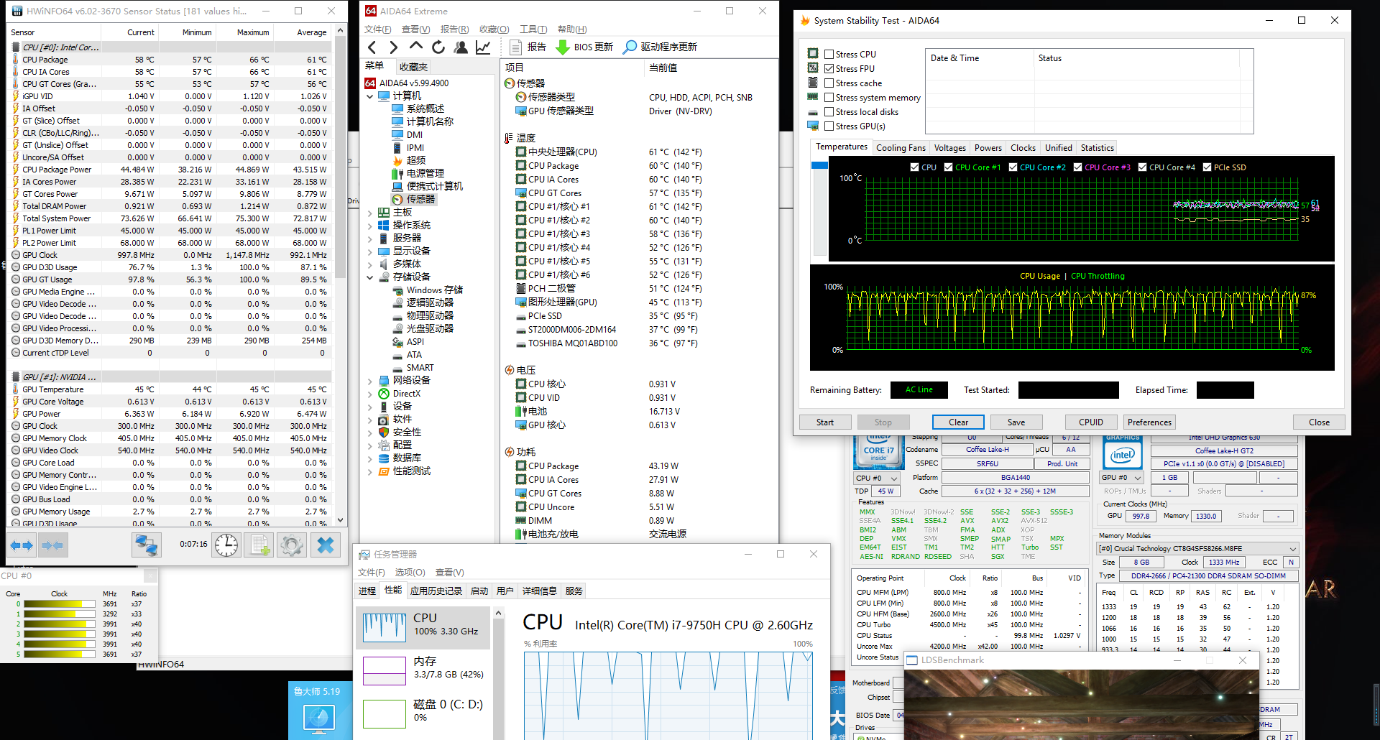Toggle the PCIe SSD graph checkbox
The height and width of the screenshot is (740, 1380).
click(1207, 167)
